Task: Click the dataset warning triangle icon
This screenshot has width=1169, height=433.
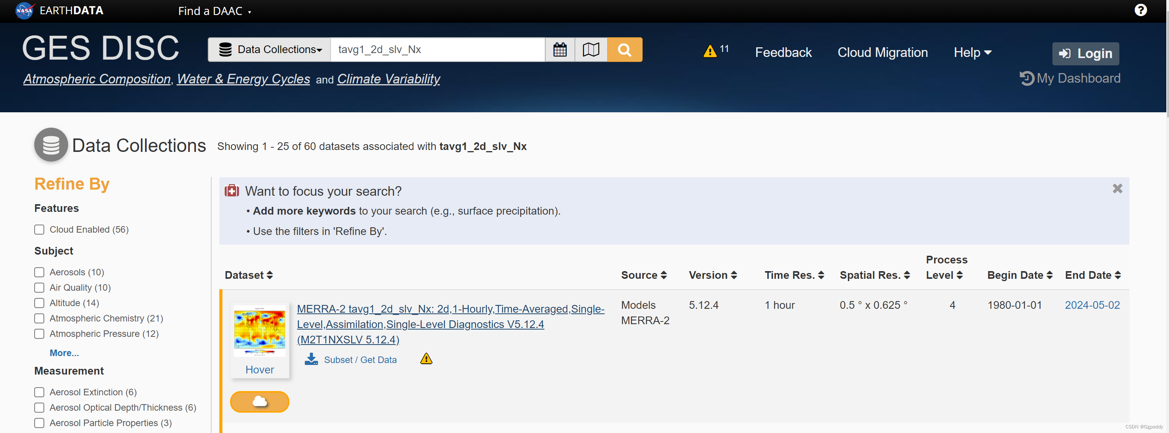Action: click(x=426, y=359)
